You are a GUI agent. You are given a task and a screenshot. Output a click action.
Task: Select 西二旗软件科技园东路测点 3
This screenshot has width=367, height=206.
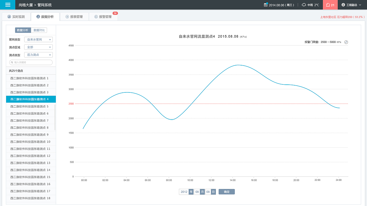pos(31,92)
